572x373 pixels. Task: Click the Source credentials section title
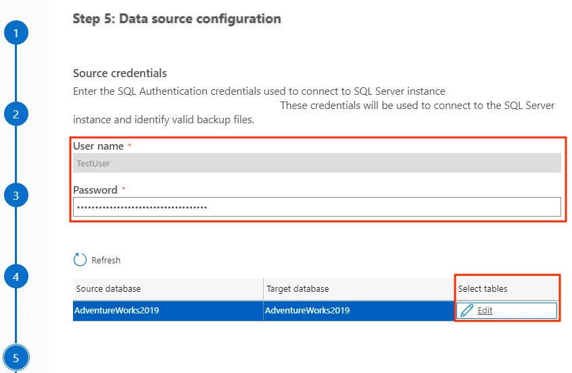(x=120, y=73)
